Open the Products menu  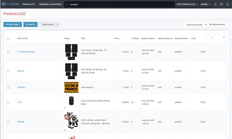[x=29, y=4]
